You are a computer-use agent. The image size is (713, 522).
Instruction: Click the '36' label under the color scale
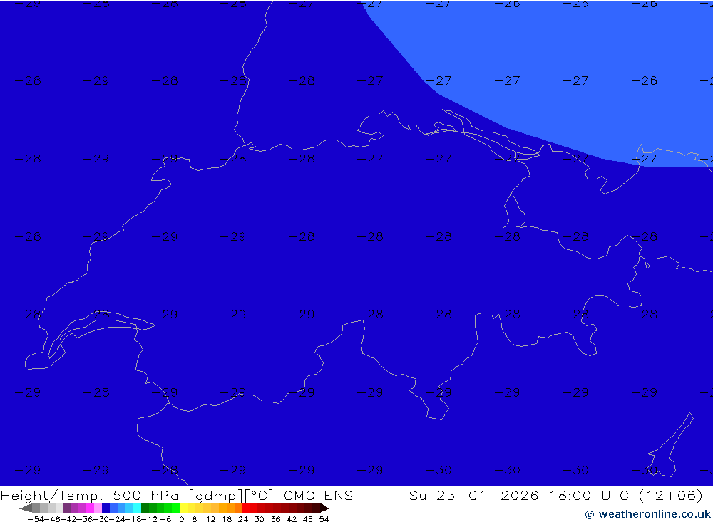(275, 519)
